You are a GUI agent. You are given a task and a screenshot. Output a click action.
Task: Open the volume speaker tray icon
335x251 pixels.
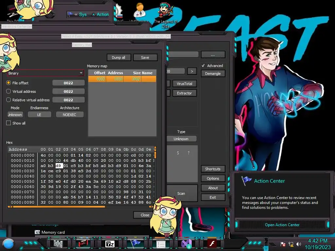point(298,244)
